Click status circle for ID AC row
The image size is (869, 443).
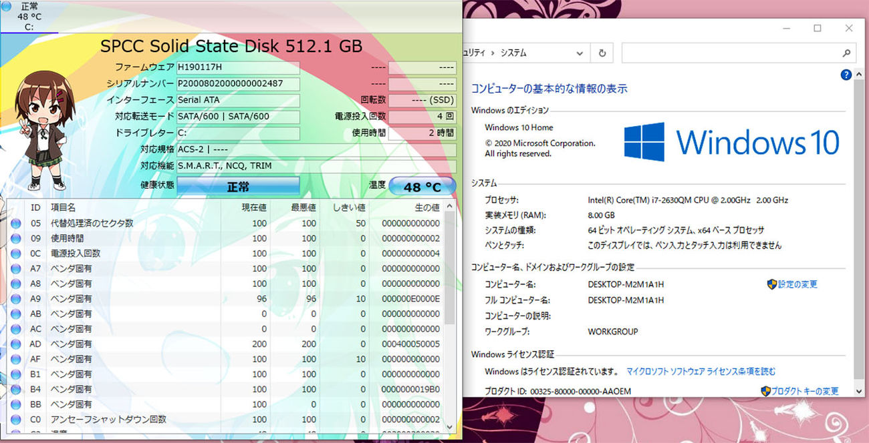(x=16, y=329)
